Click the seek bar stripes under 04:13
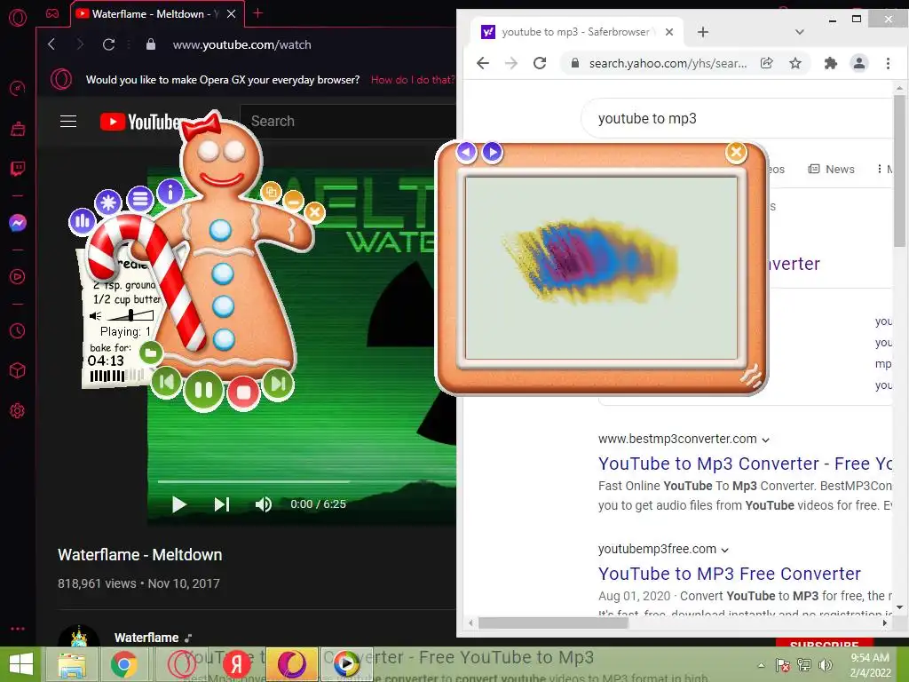 pos(116,376)
